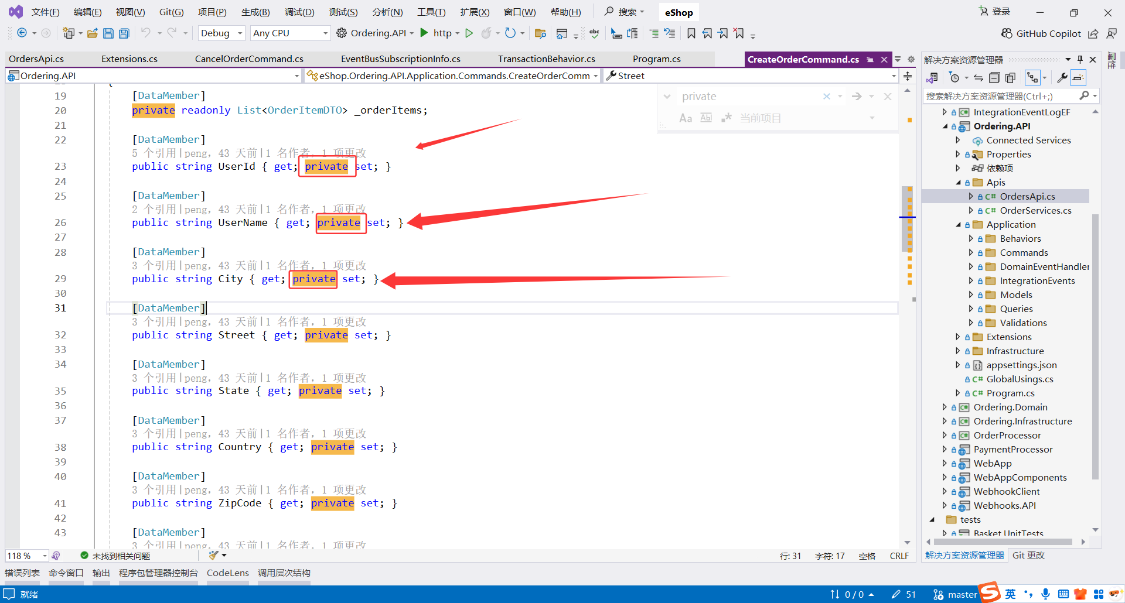Image resolution: width=1125 pixels, height=603 pixels.
Task: Toggle Switch Views in Solution Explorer toolbar
Action: 932,78
